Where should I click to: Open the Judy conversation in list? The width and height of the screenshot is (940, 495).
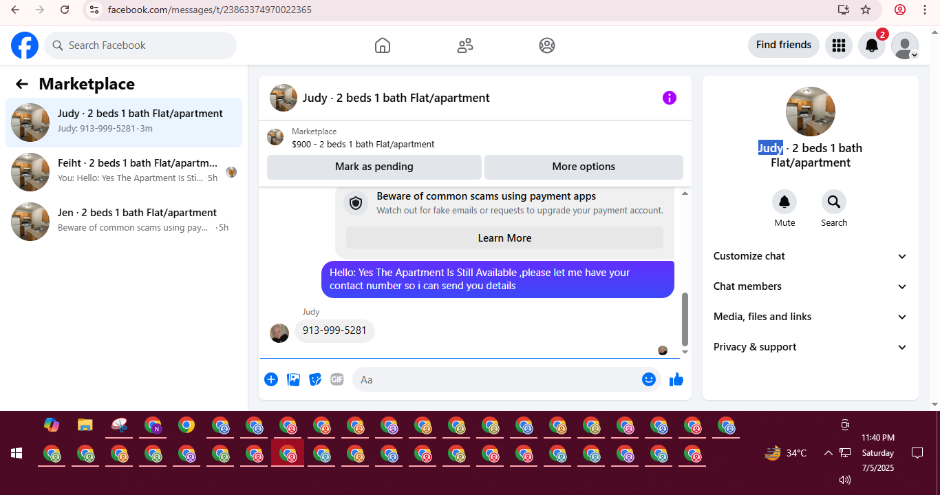click(x=124, y=123)
